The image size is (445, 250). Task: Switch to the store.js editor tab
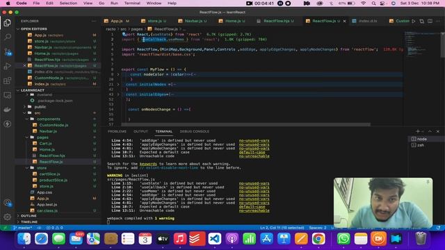pyautogui.click(x=154, y=21)
